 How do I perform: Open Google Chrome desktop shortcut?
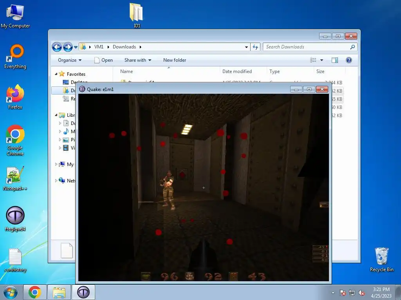15,140
